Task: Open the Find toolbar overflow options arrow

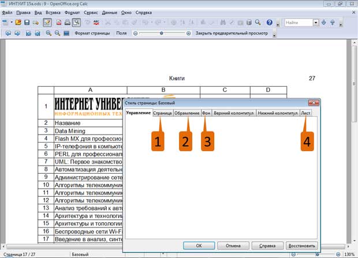Action: [341, 24]
